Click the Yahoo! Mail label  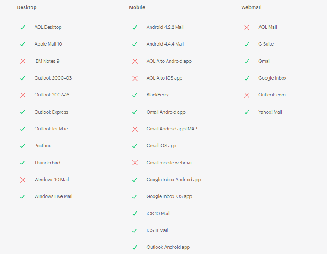click(270, 112)
